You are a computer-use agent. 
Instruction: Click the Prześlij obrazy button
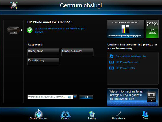tap(43, 62)
